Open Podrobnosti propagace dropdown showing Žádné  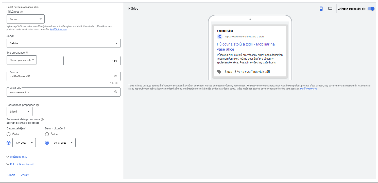pos(20,111)
